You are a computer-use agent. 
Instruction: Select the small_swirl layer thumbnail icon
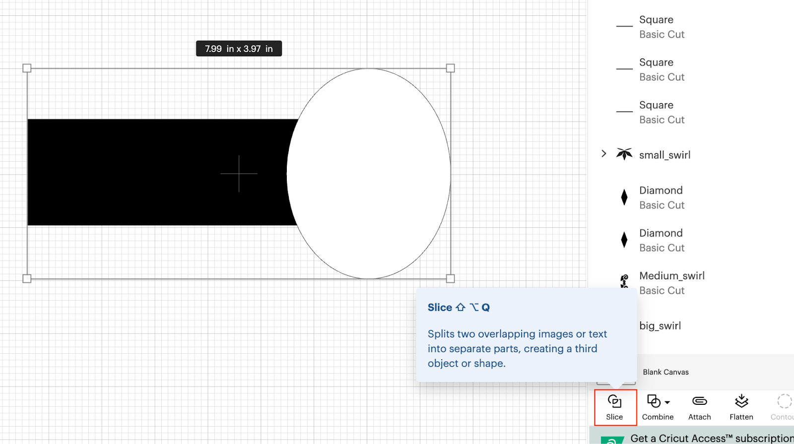click(x=624, y=154)
